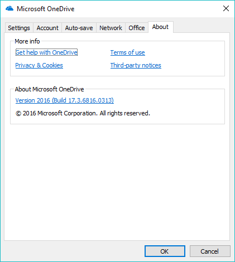Image resolution: width=235 pixels, height=262 pixels.
Task: Click the OneDrive cloud icon in title bar
Action: 9,8
